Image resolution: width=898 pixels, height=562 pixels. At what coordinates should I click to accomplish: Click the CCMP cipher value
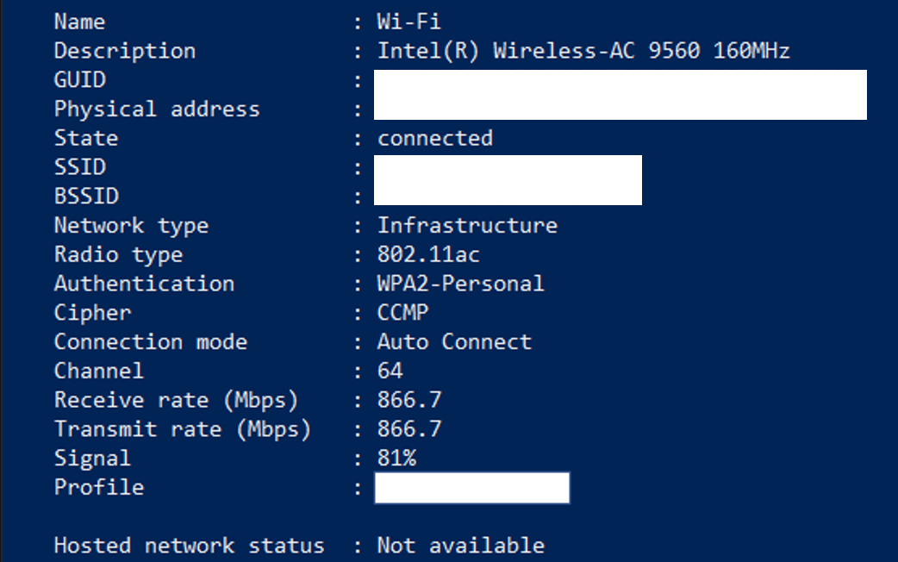[x=402, y=313]
